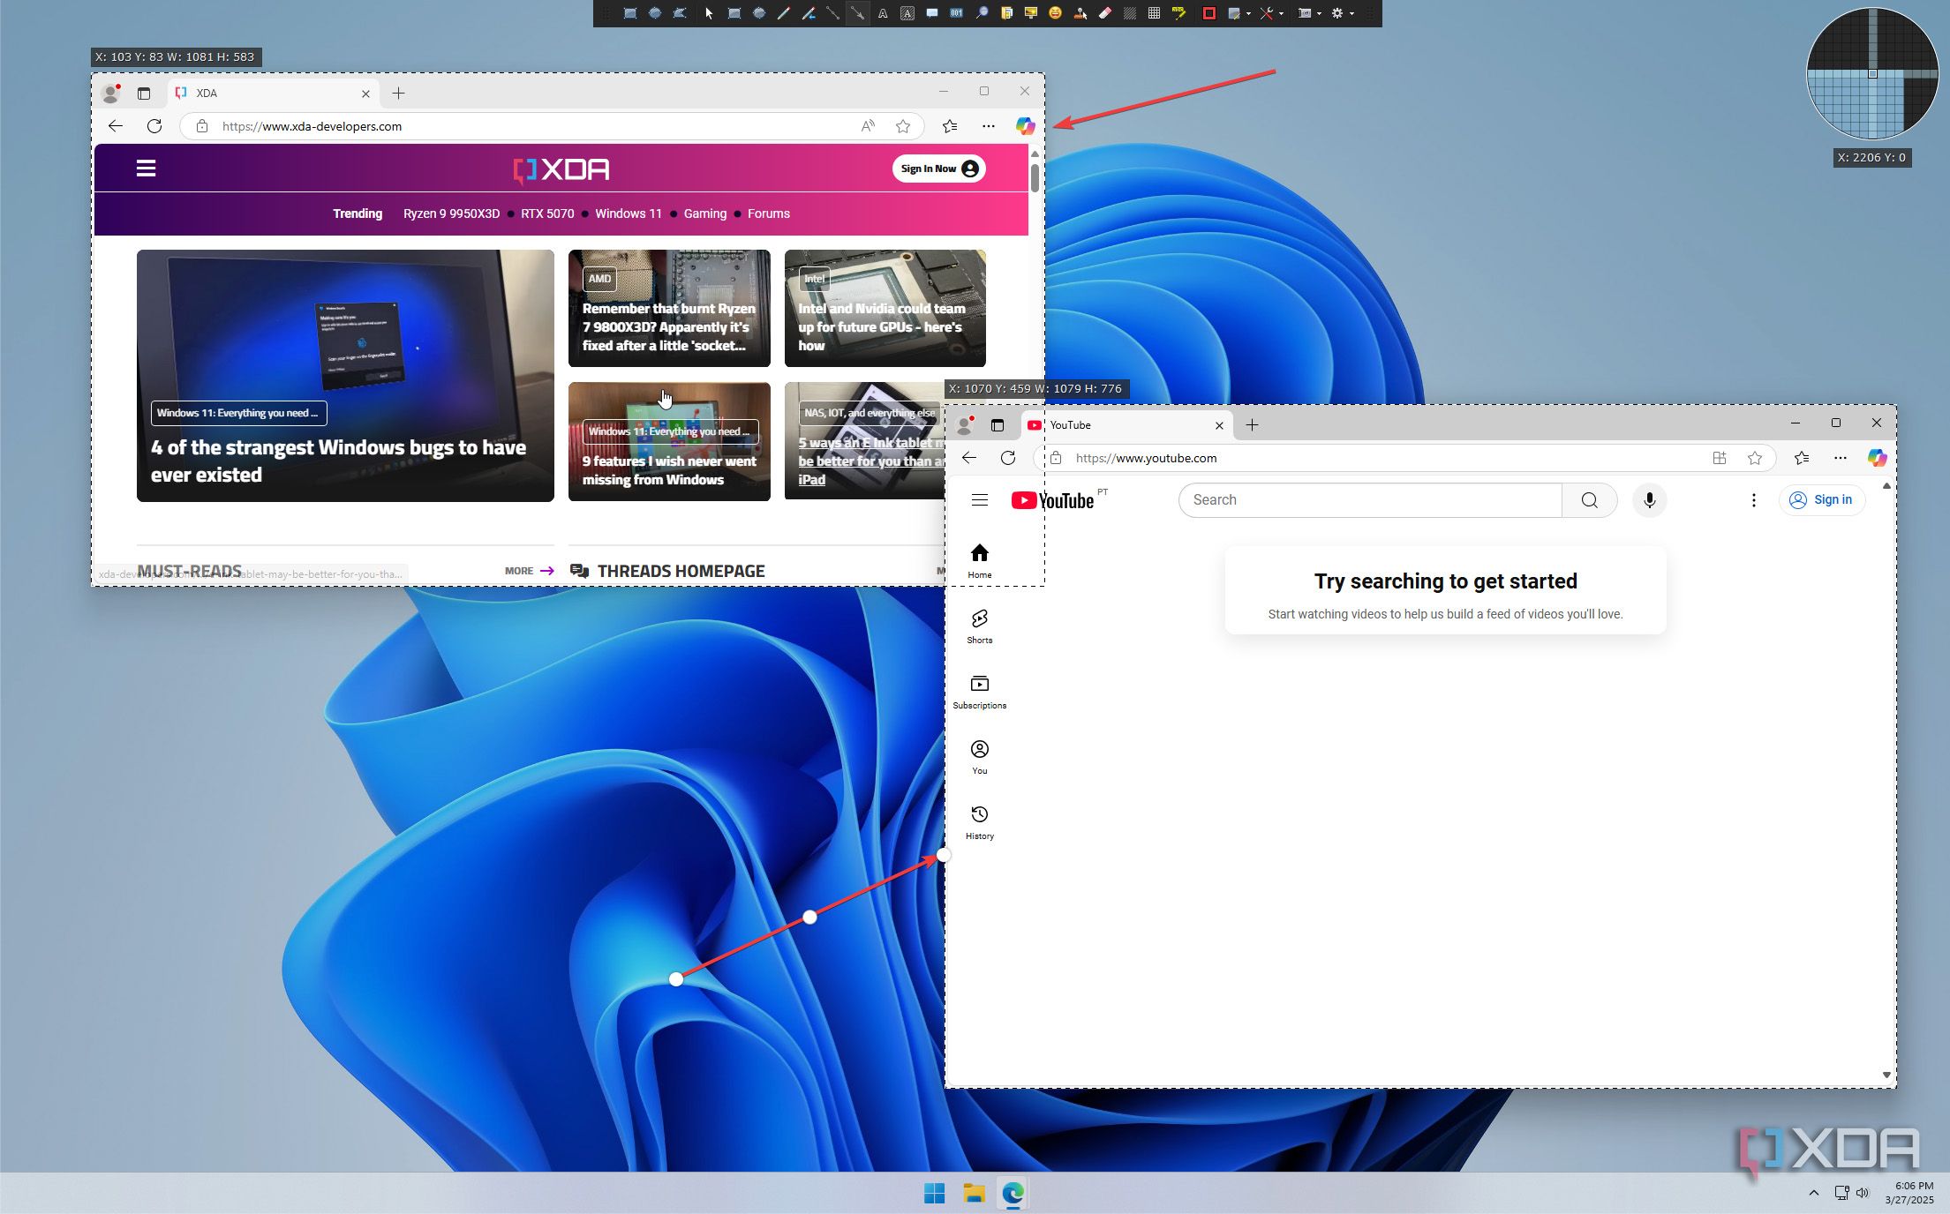
Task: Select the magnifier tool
Action: click(x=982, y=13)
